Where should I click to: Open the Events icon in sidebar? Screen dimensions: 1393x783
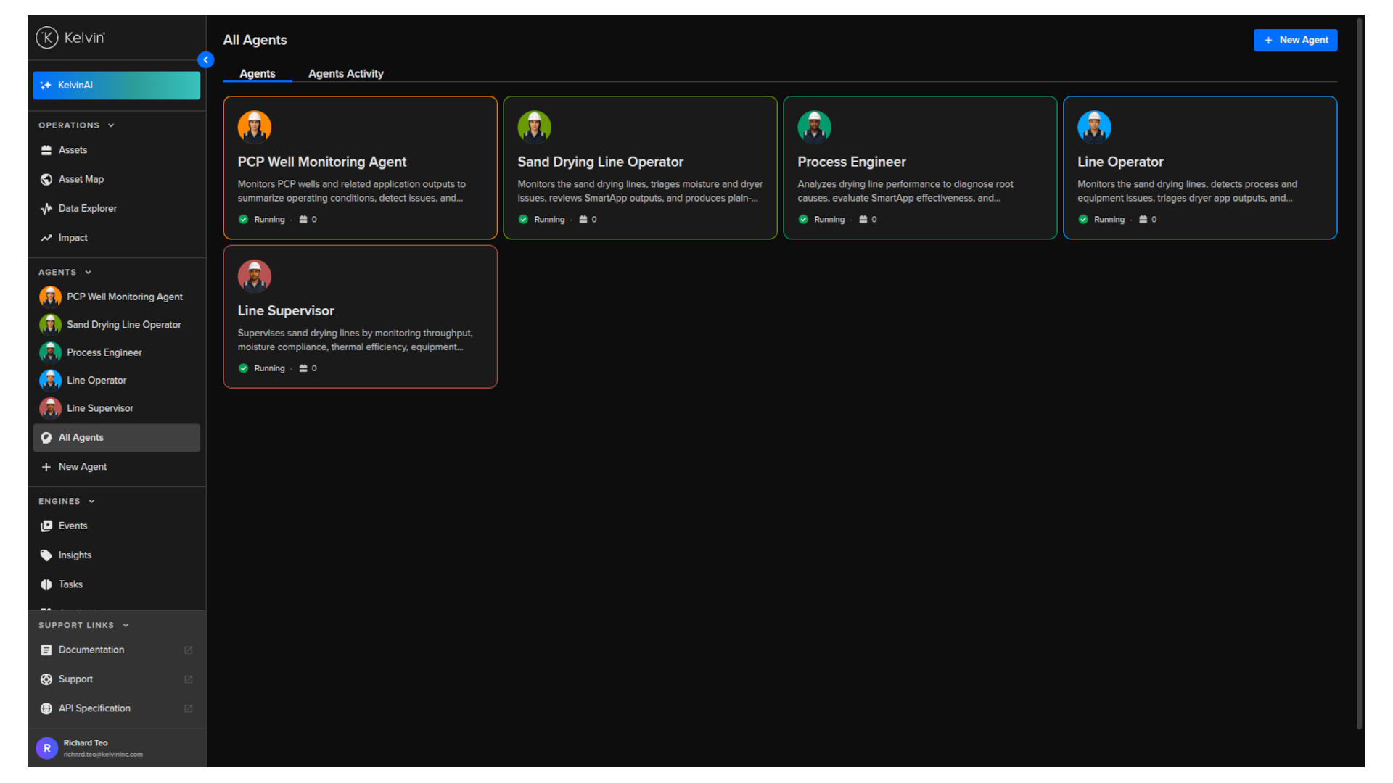click(x=46, y=526)
